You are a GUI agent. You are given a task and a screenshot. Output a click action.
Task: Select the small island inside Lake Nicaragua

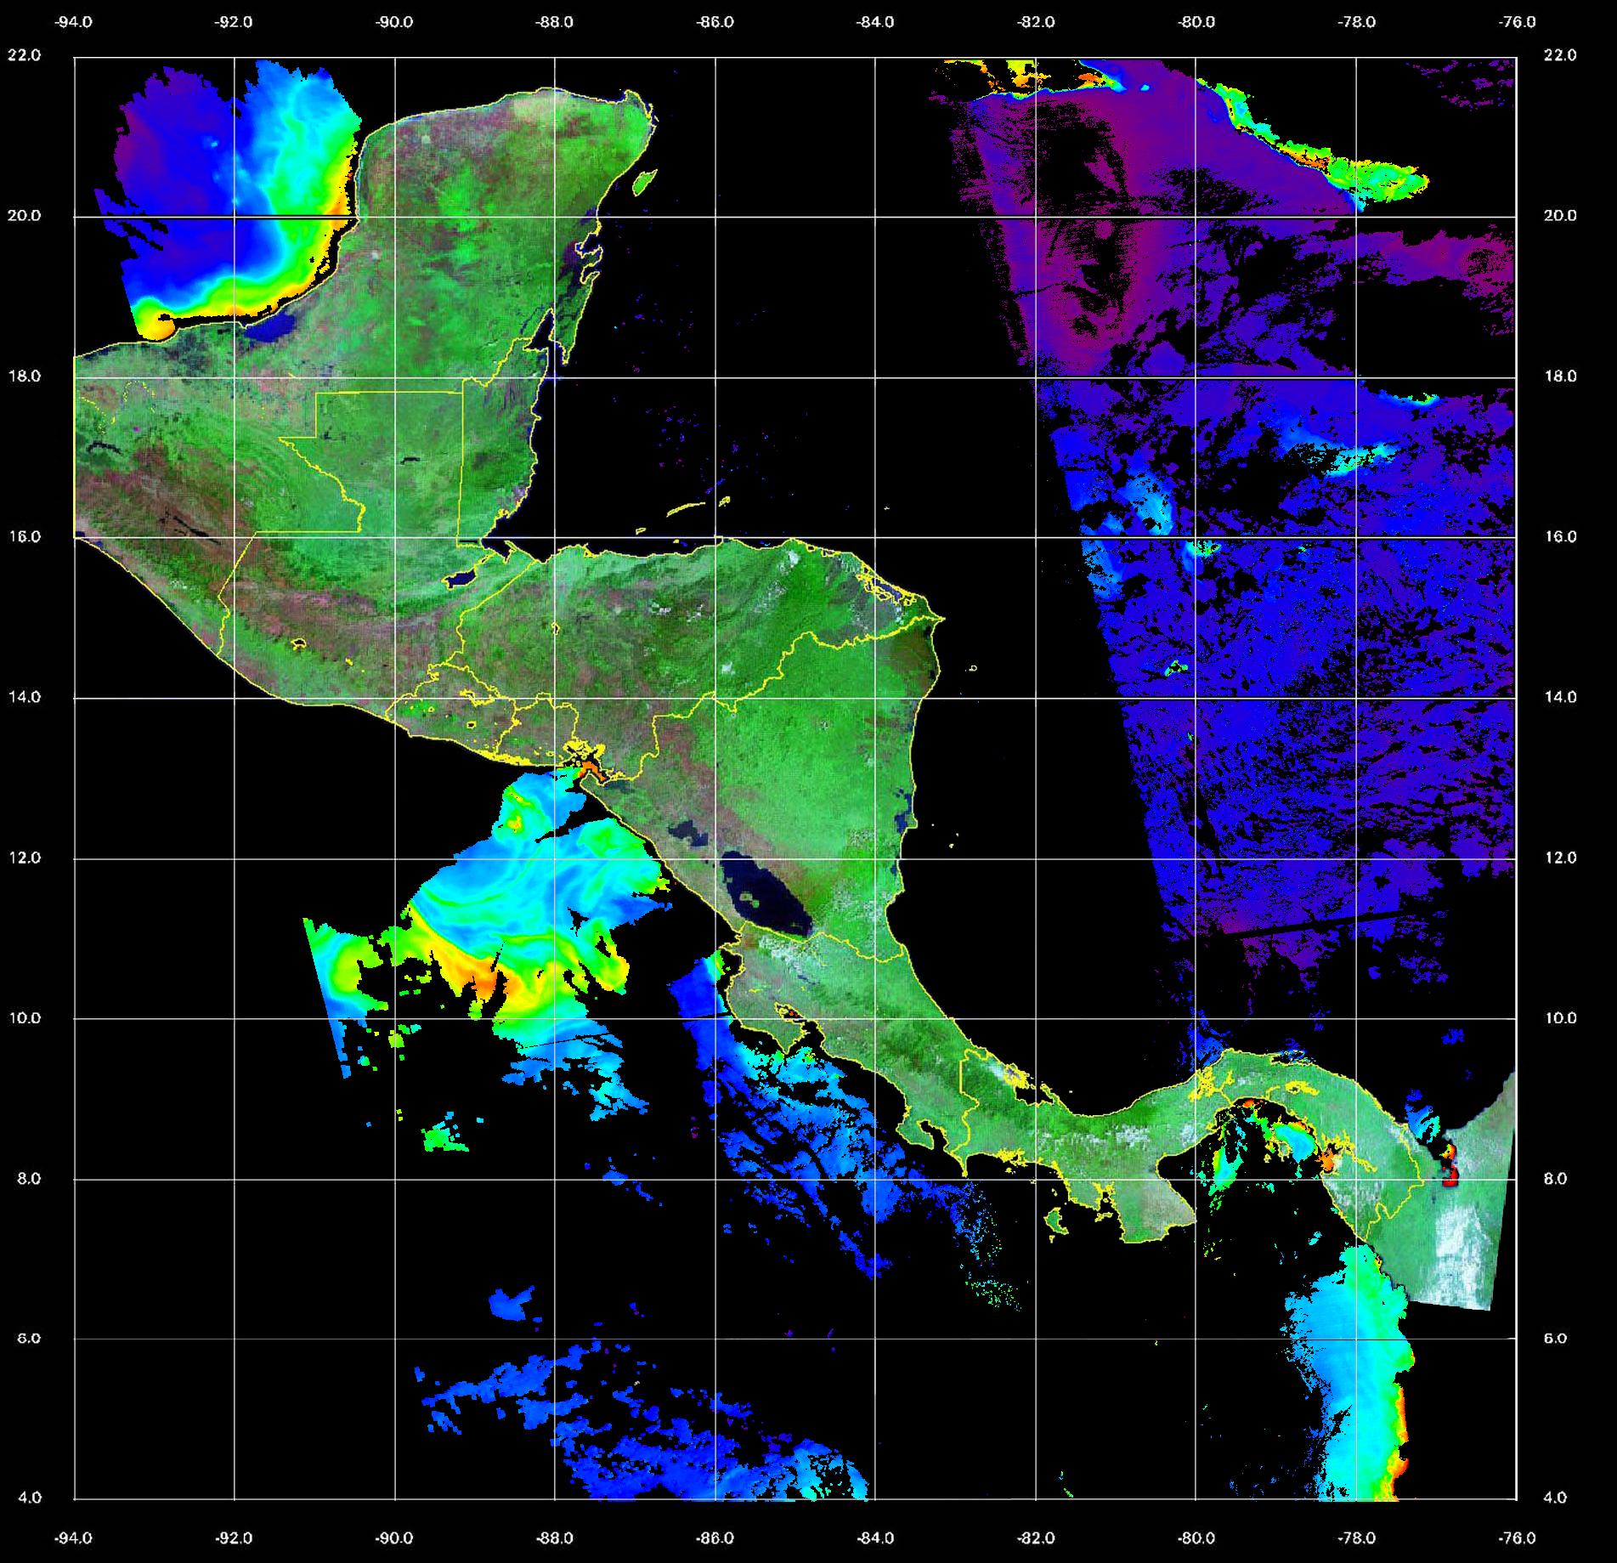749,896
